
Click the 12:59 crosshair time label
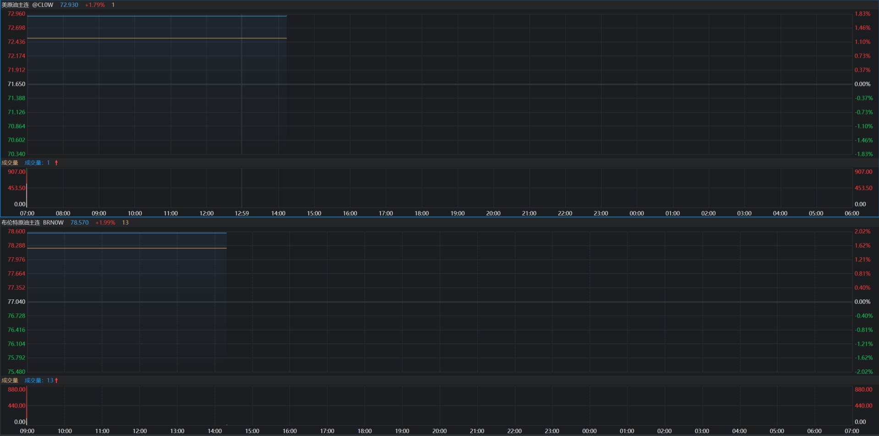pos(242,213)
